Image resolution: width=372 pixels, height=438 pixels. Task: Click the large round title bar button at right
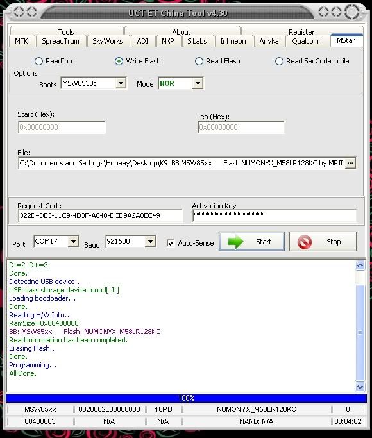point(352,12)
